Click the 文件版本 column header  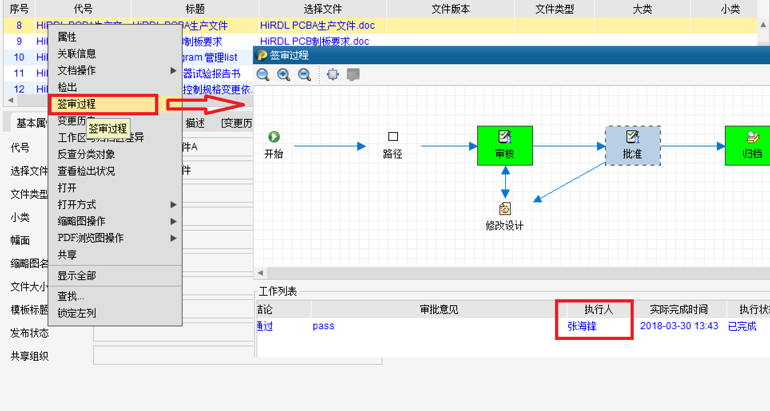[451, 9]
